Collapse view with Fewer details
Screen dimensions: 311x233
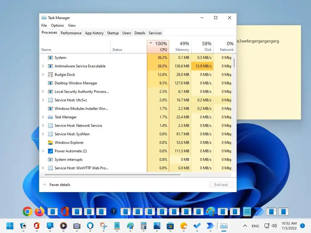tap(57, 185)
